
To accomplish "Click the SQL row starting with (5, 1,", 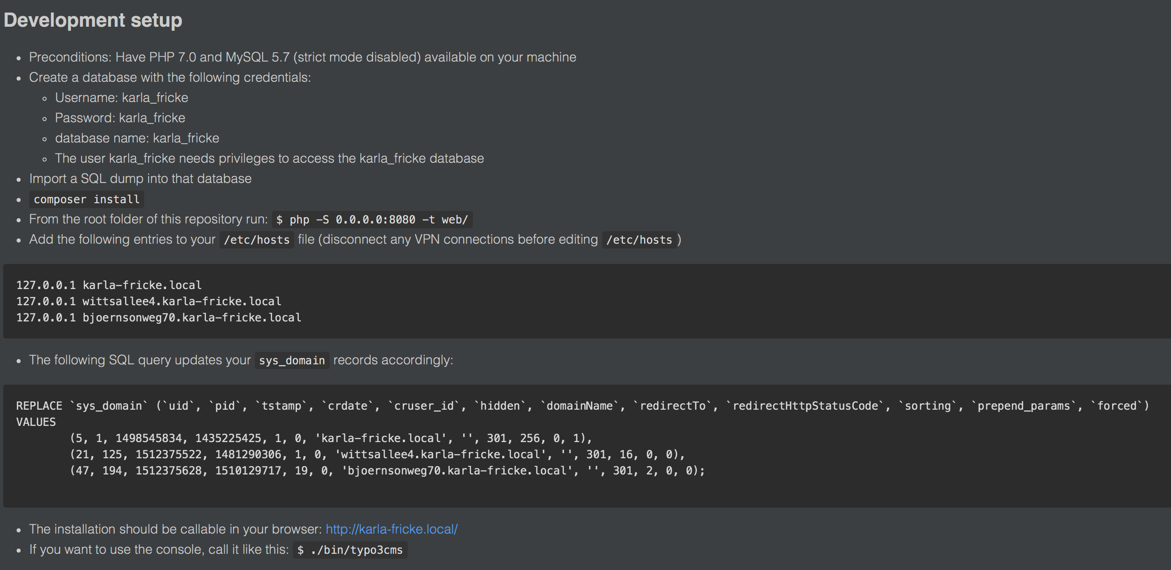I will coord(330,438).
